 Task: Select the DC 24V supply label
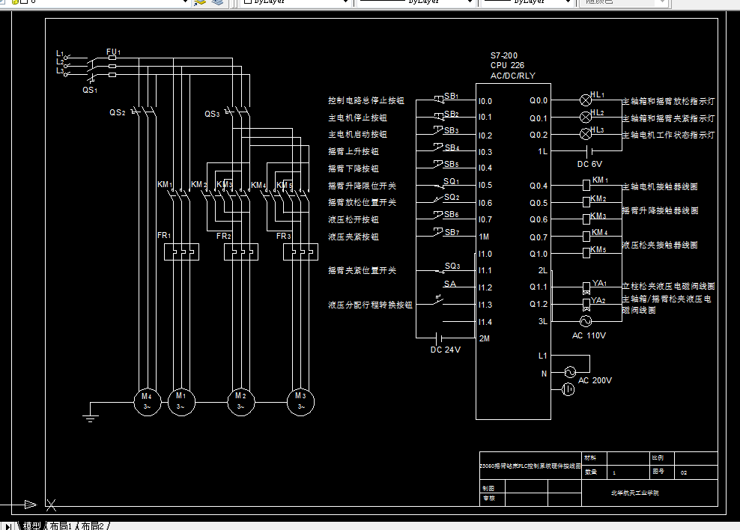(445, 350)
